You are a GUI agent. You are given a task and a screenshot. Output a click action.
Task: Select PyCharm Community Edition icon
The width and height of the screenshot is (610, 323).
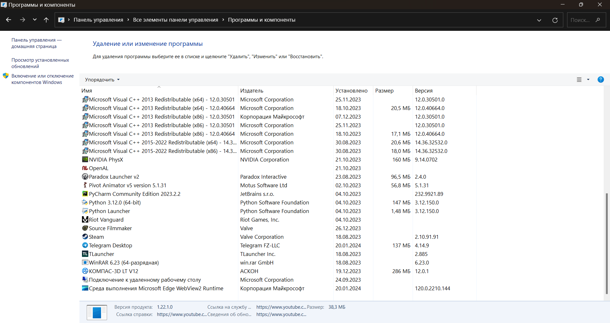[x=85, y=194]
